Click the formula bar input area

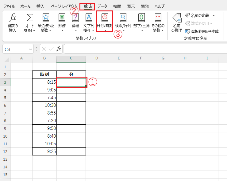tap(145, 49)
